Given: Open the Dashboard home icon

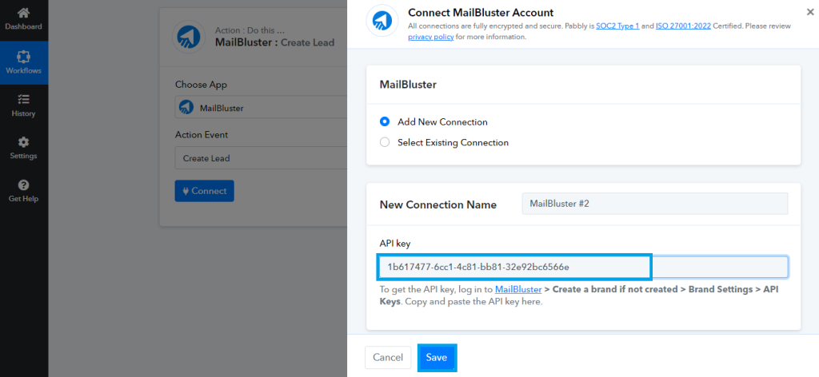Looking at the screenshot, I should [x=23, y=13].
